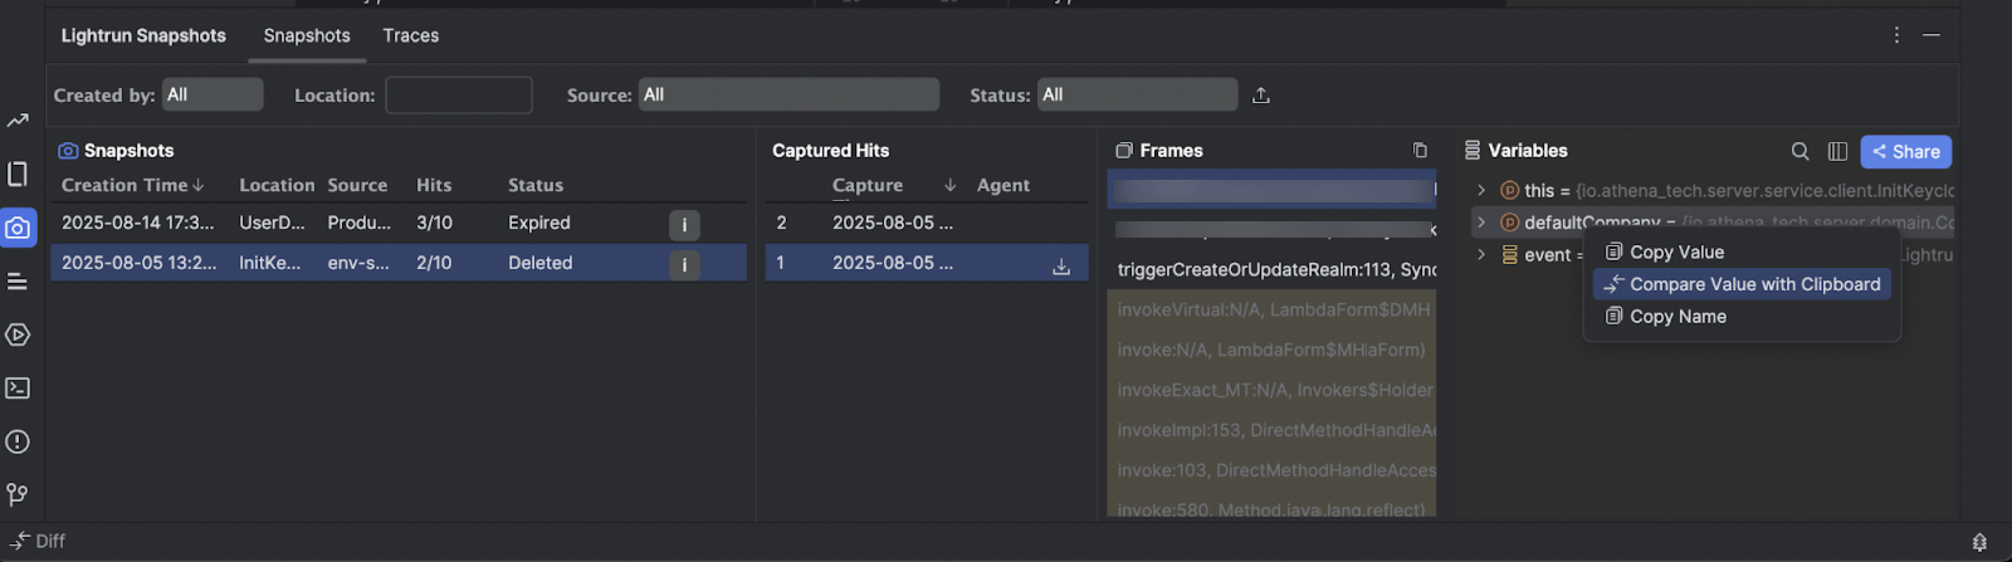Search variables with the magnifier icon

point(1799,152)
